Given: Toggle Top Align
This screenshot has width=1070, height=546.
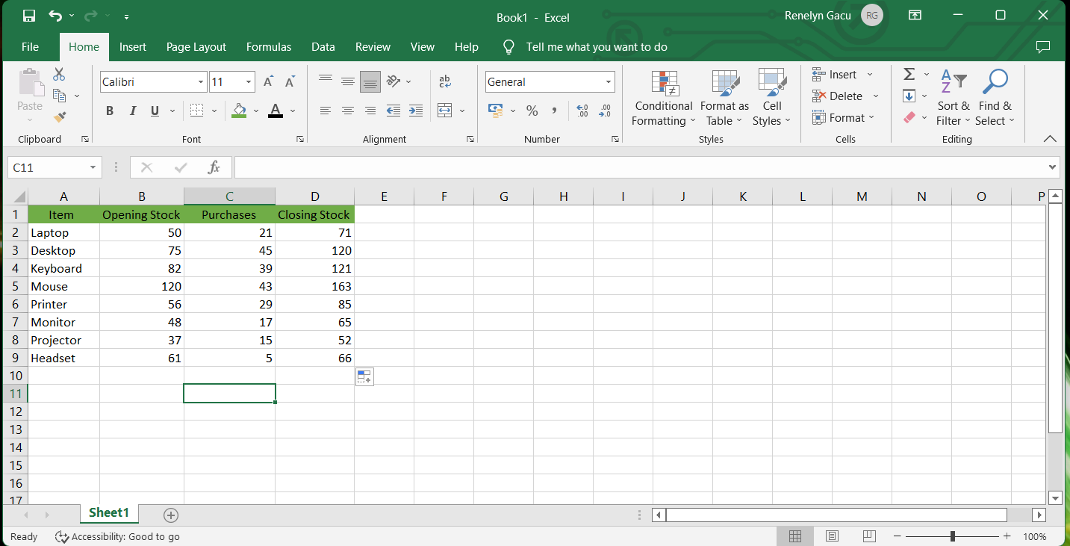Looking at the screenshot, I should point(326,81).
